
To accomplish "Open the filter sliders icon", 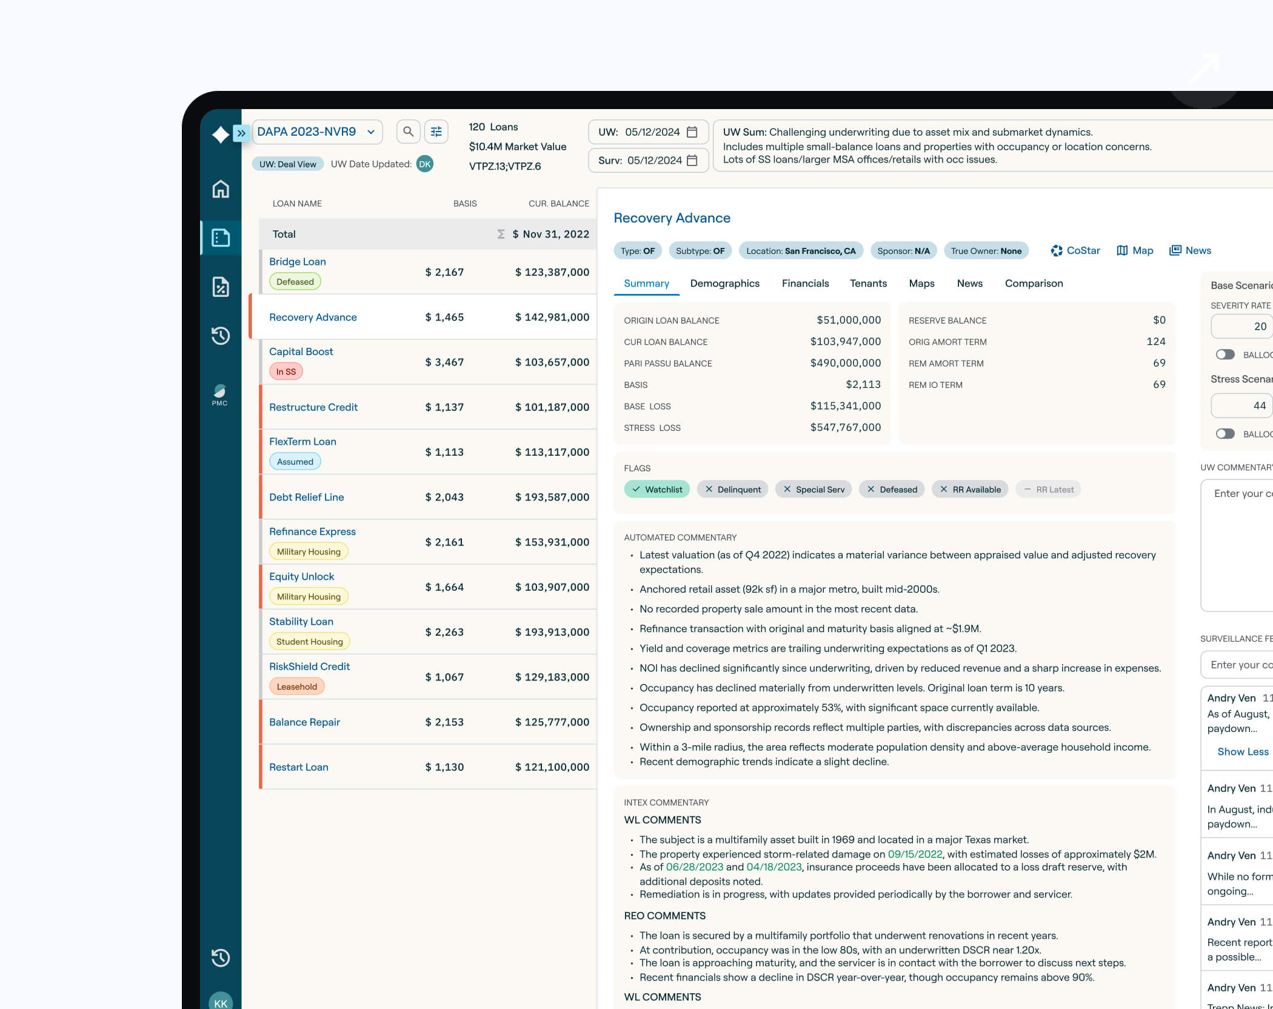I will click(x=436, y=132).
